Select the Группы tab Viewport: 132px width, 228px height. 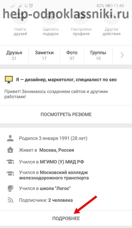[x=98, y=55]
